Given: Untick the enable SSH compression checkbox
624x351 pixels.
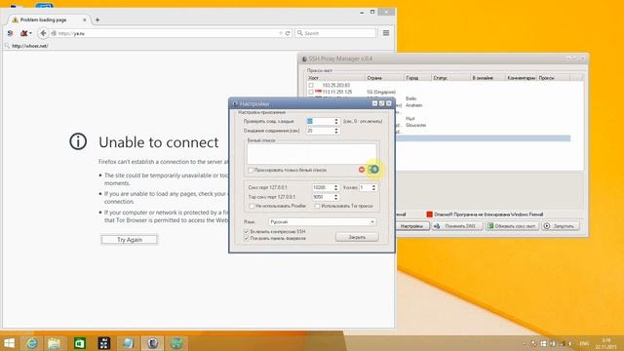Looking at the screenshot, I should click(x=247, y=232).
